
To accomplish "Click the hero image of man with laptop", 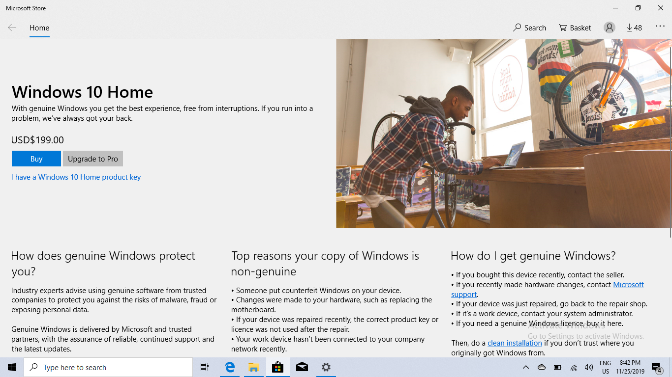I will [x=502, y=134].
